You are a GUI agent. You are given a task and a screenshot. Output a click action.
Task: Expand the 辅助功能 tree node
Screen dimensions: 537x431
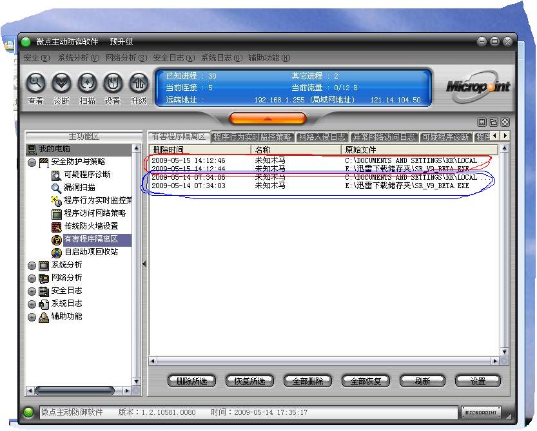click(32, 318)
